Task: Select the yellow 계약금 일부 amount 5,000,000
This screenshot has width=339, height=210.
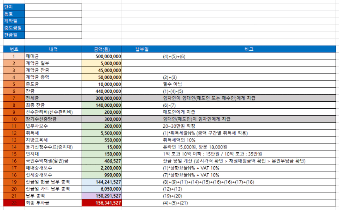Action: click(x=102, y=63)
